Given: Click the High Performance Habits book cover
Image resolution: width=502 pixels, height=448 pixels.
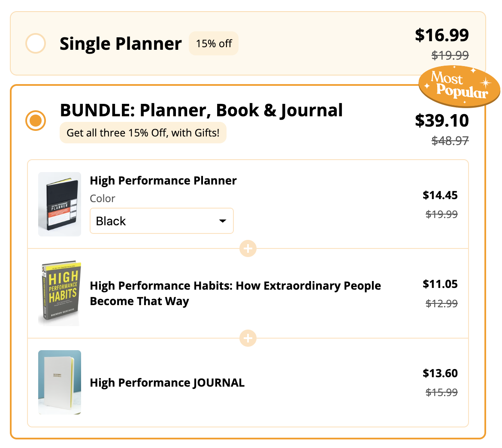Looking at the screenshot, I should (x=60, y=294).
